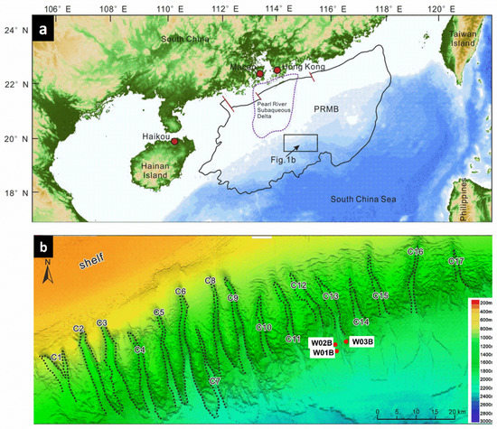The image size is (497, 429).
Task: Click the 'Fig.1b' annotation text
Action: (x=283, y=160)
